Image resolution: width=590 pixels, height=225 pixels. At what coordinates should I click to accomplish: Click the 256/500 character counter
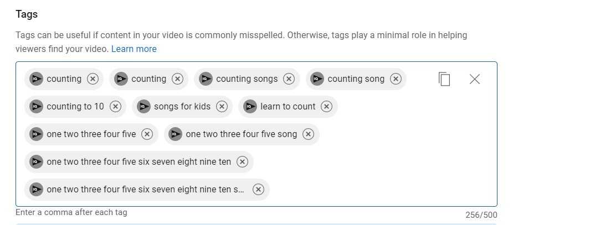pos(481,215)
